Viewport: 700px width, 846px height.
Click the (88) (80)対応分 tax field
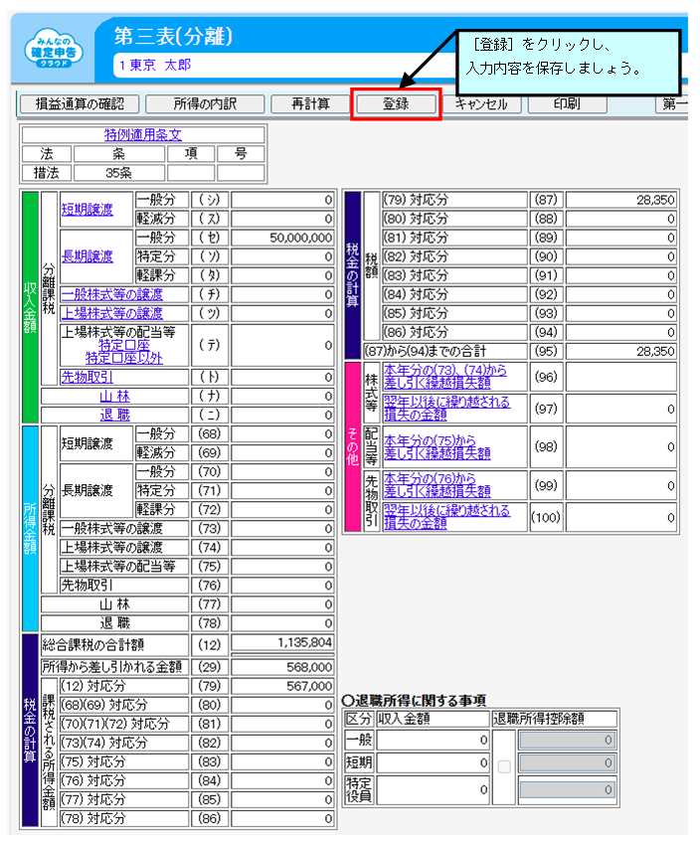click(x=620, y=219)
